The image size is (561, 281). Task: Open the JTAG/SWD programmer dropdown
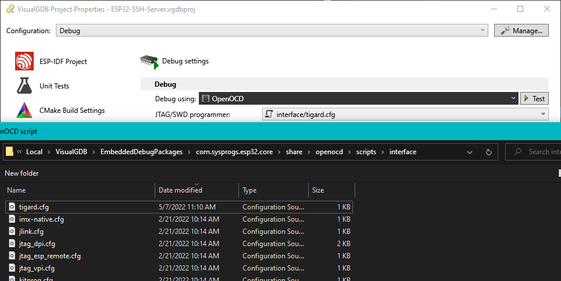pyautogui.click(x=405, y=114)
